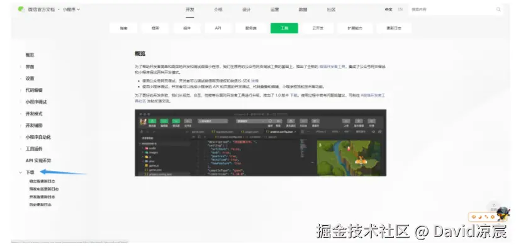Open 界面 in the sidebar
The height and width of the screenshot is (249, 516).
pos(30,67)
